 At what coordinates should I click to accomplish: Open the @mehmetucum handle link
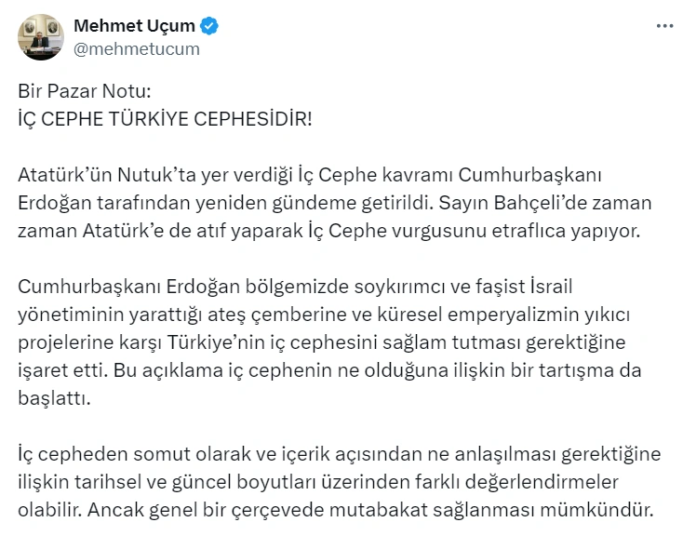pyautogui.click(x=136, y=49)
